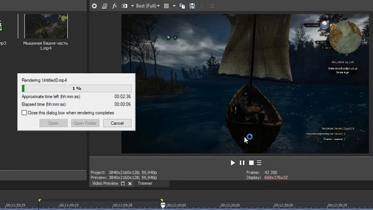Image resolution: width=373 pixels, height=210 pixels.
Task: Click the timeline cursor marker near 00:12:10:00
Action: point(163,205)
